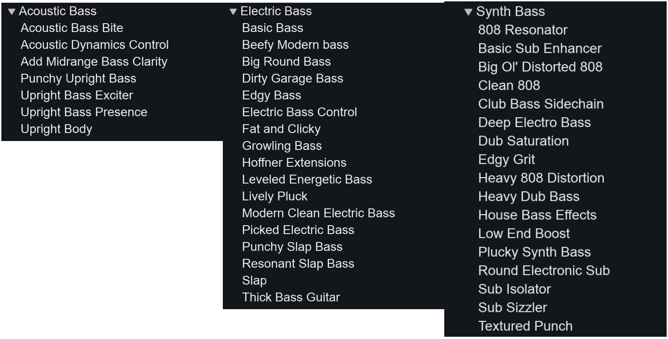Select the Dirty Garage Bass preset
This screenshot has height=339, width=668.
(293, 79)
